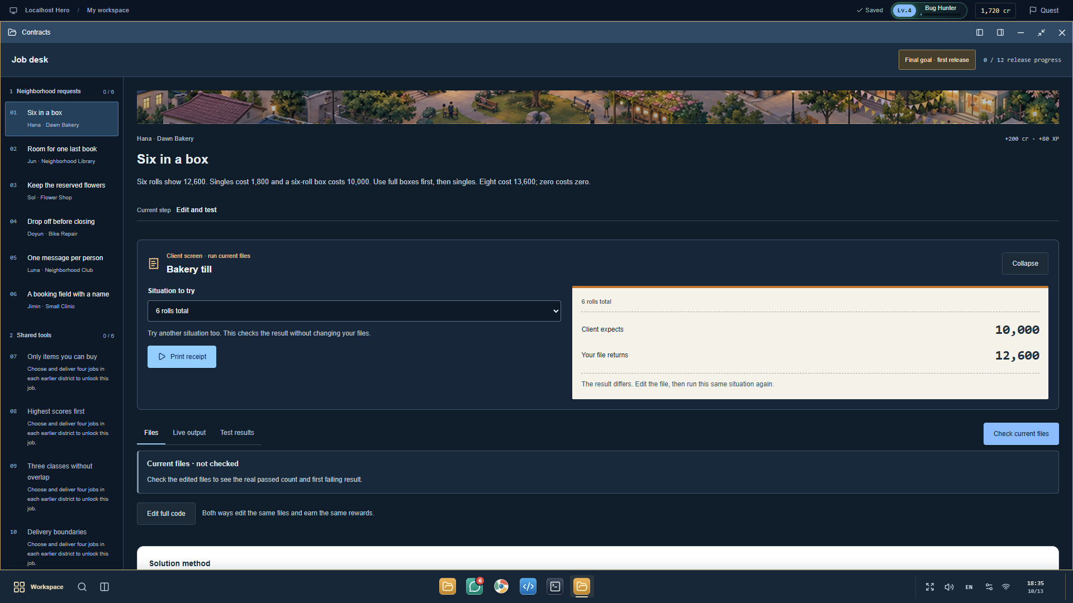The height and width of the screenshot is (603, 1073).
Task: Click the Neighborhood requests section header
Action: (61, 91)
